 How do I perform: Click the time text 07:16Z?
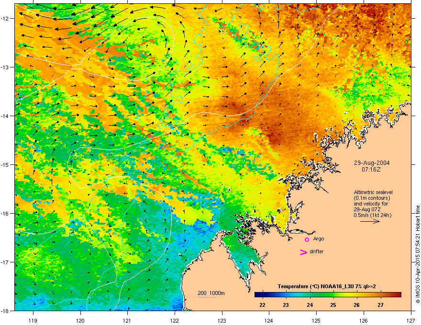pyautogui.click(x=371, y=170)
